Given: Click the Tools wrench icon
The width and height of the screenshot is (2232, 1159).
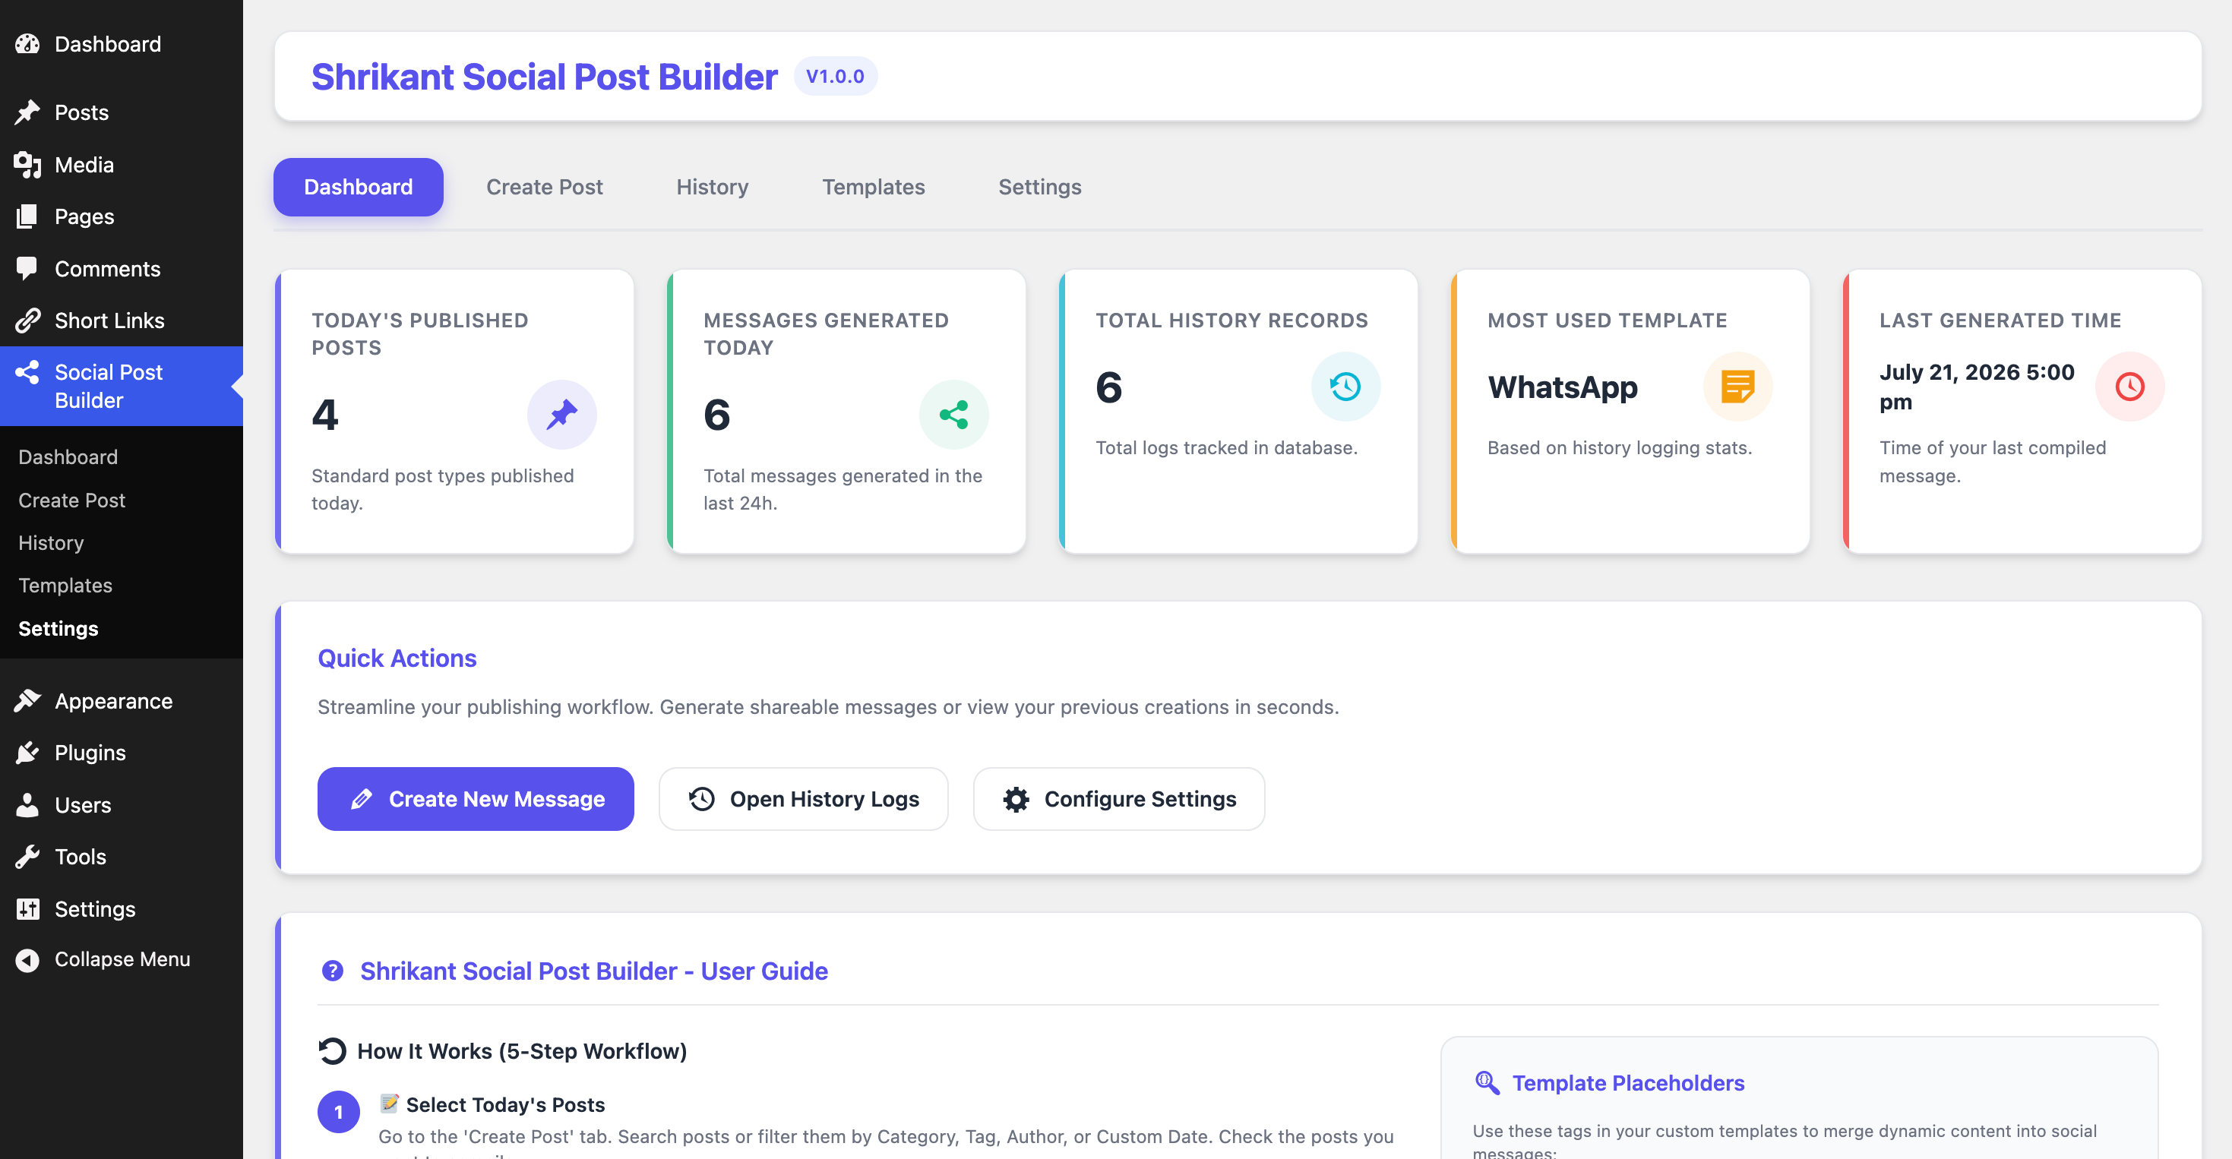Looking at the screenshot, I should [27, 857].
